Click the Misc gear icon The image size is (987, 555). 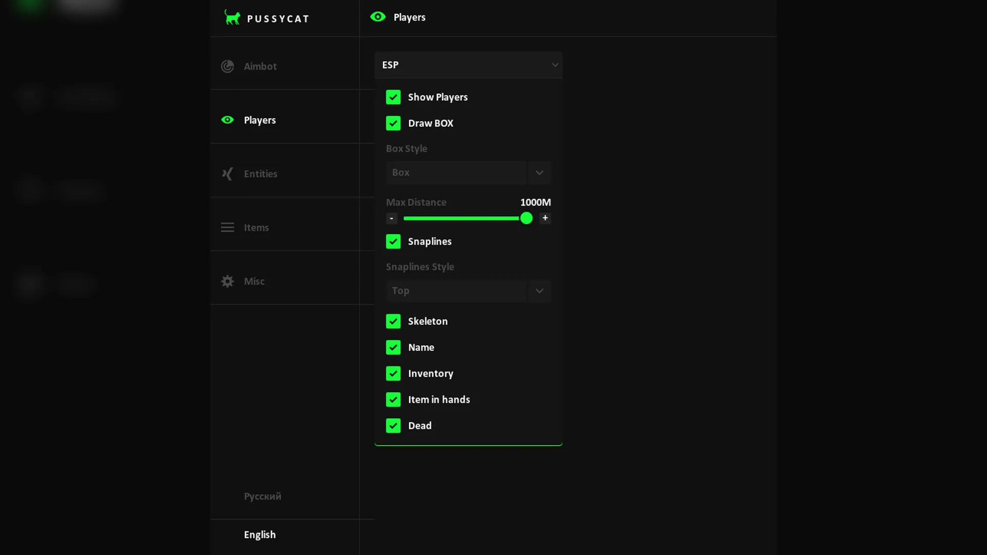point(227,281)
